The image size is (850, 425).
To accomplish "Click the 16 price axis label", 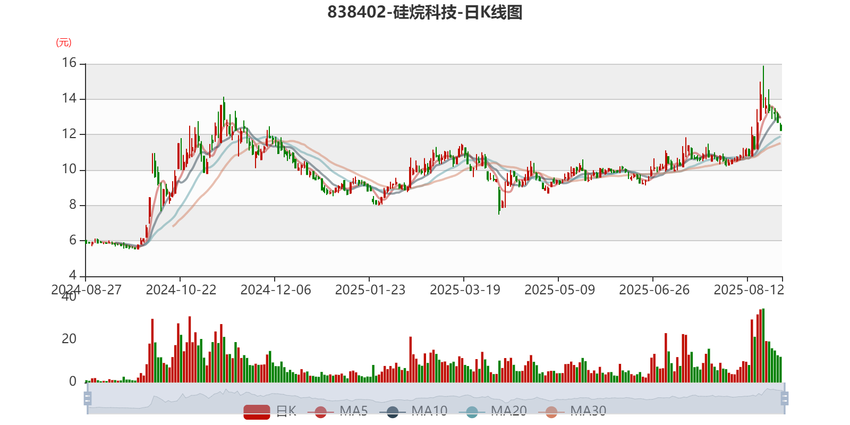I will coord(69,63).
